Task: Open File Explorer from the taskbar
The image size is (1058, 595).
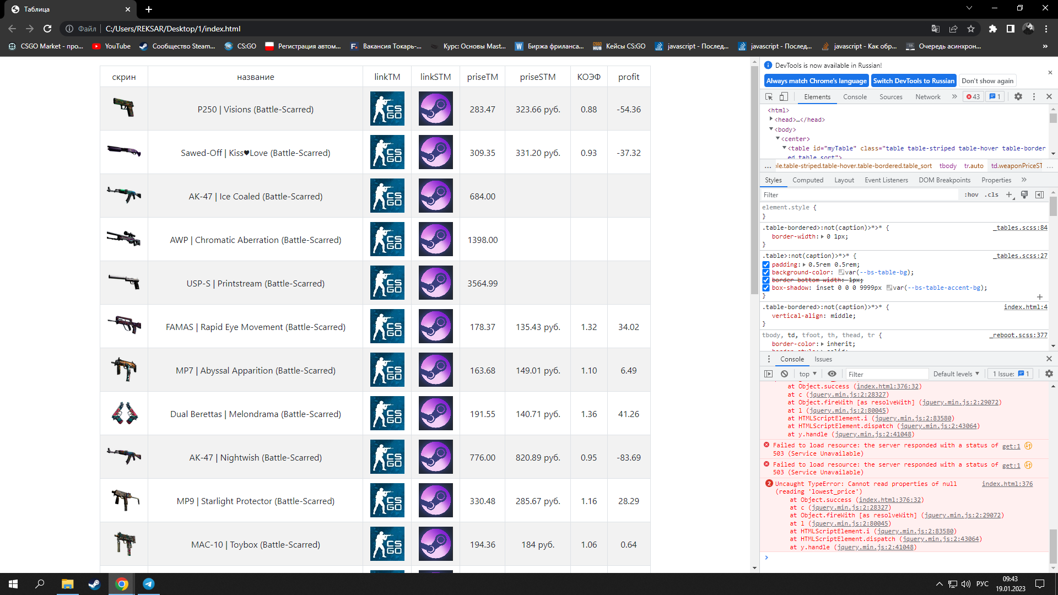Action: [x=67, y=584]
